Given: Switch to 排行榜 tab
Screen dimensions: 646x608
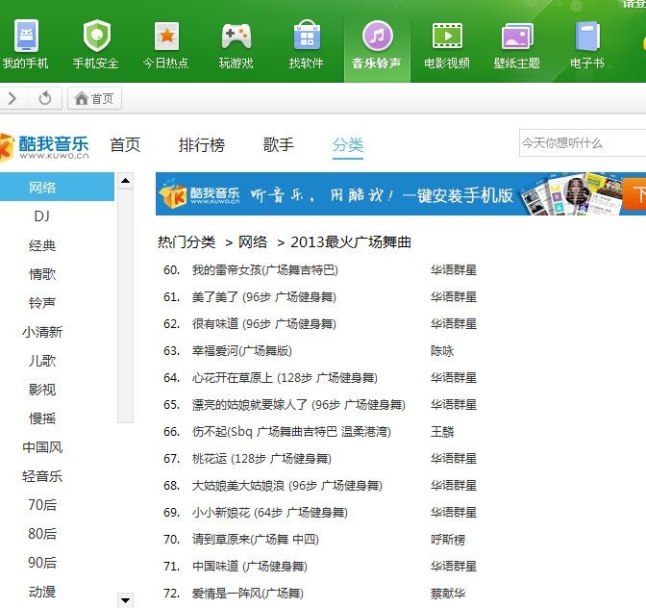Looking at the screenshot, I should [202, 145].
